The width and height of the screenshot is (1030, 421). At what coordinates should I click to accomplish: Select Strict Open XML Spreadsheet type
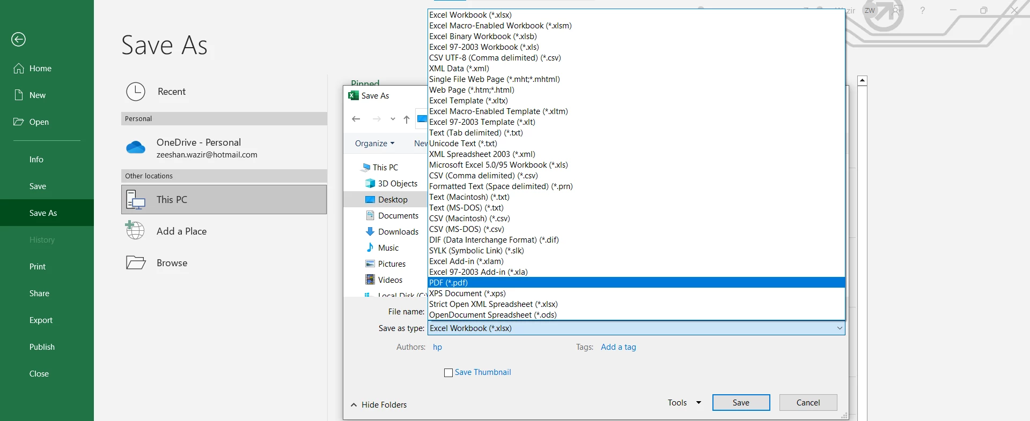636,304
